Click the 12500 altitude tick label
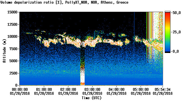The height and width of the screenshot is (109, 187). [x=12, y=24]
